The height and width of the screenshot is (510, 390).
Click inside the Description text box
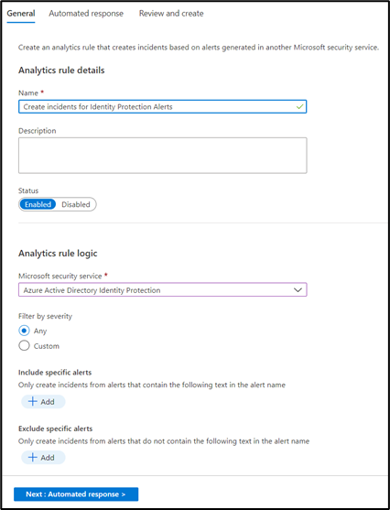pyautogui.click(x=162, y=156)
